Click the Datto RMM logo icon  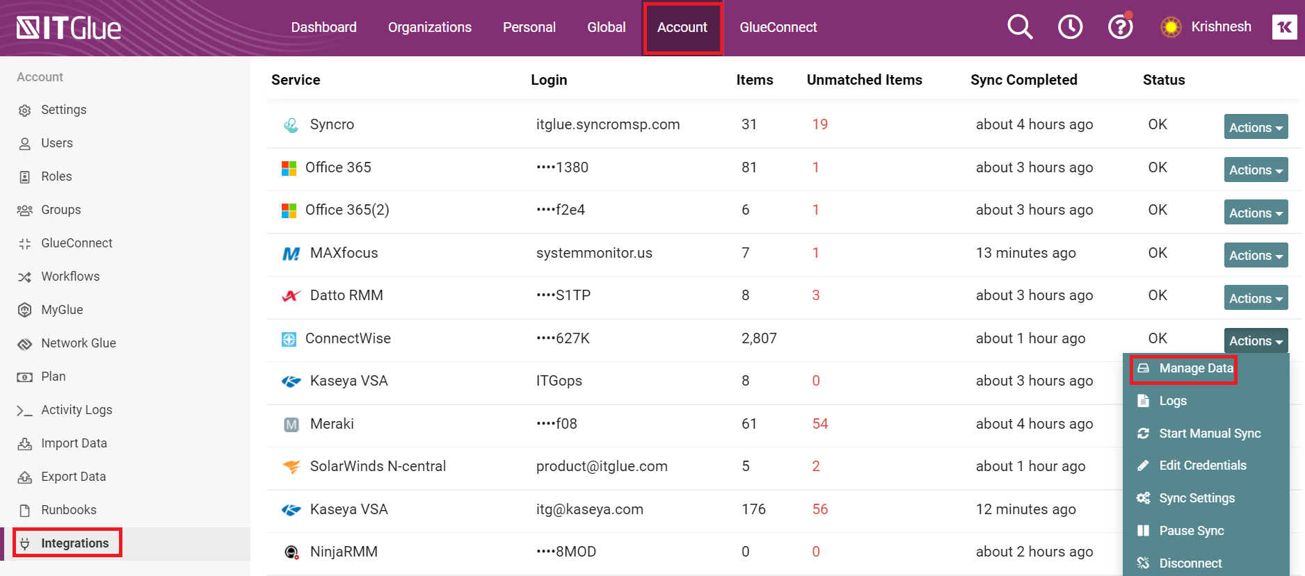click(x=291, y=296)
